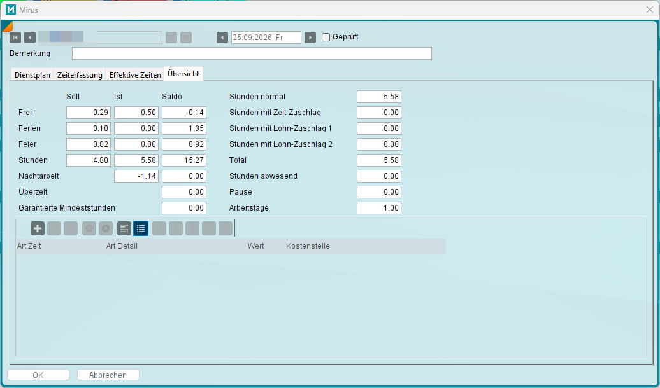Click the trash delete icon in entry toolbar
Screen dimensions: 660x388
point(71,228)
